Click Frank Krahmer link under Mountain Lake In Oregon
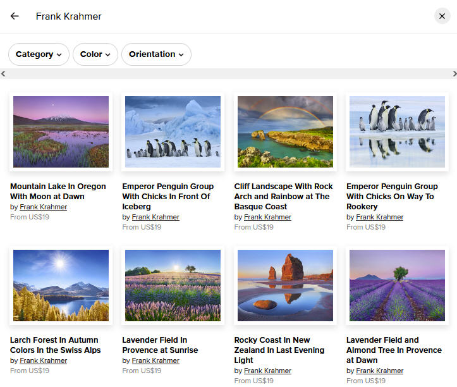The width and height of the screenshot is (457, 387). (44, 207)
